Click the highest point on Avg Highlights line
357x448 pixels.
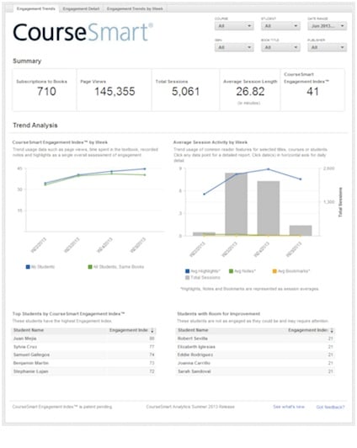tap(269, 169)
